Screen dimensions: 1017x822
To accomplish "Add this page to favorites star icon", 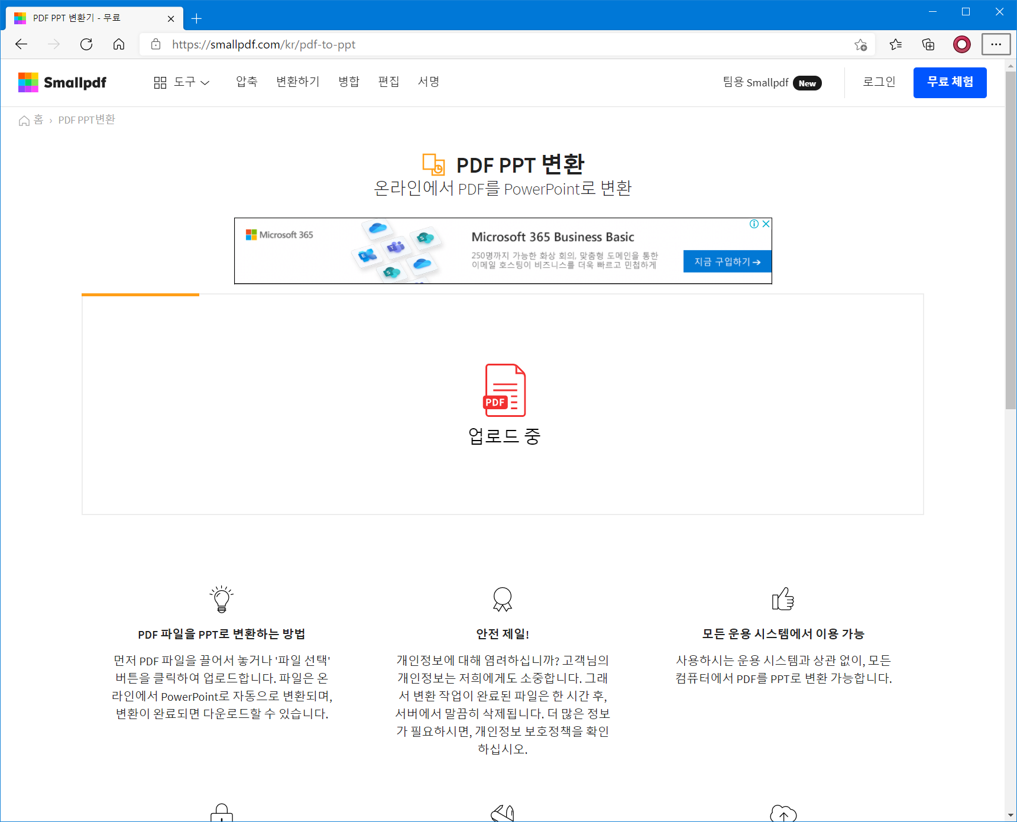I will 860,44.
